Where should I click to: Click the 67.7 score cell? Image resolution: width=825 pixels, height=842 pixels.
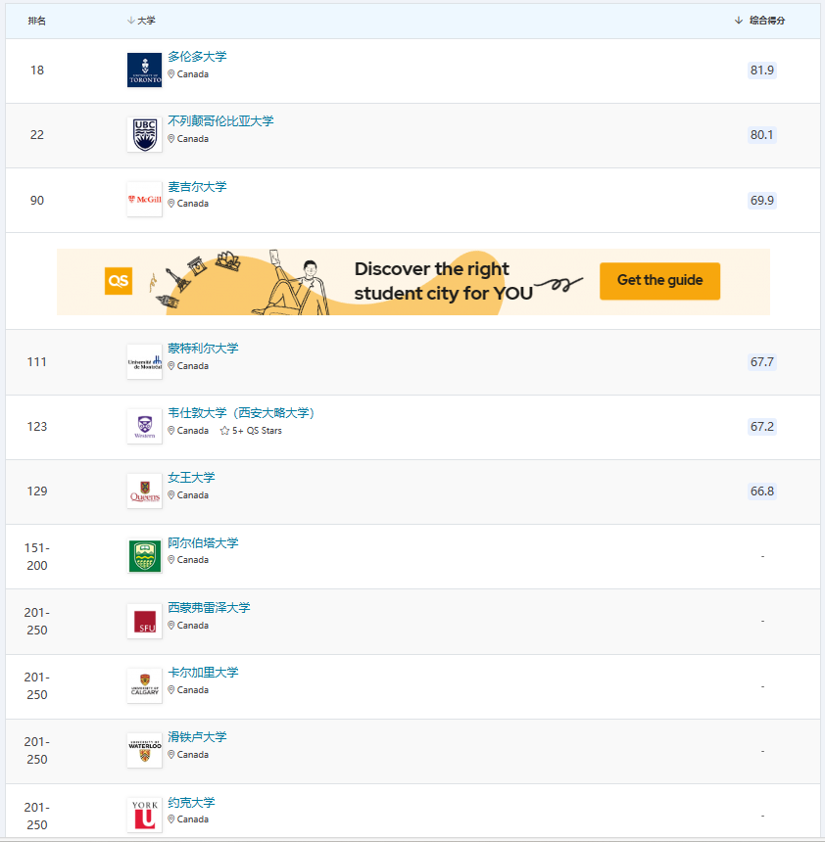(x=762, y=362)
